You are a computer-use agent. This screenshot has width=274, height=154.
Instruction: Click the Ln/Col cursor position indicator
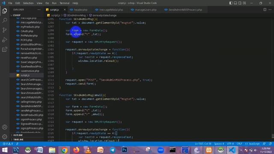[x=203, y=144]
